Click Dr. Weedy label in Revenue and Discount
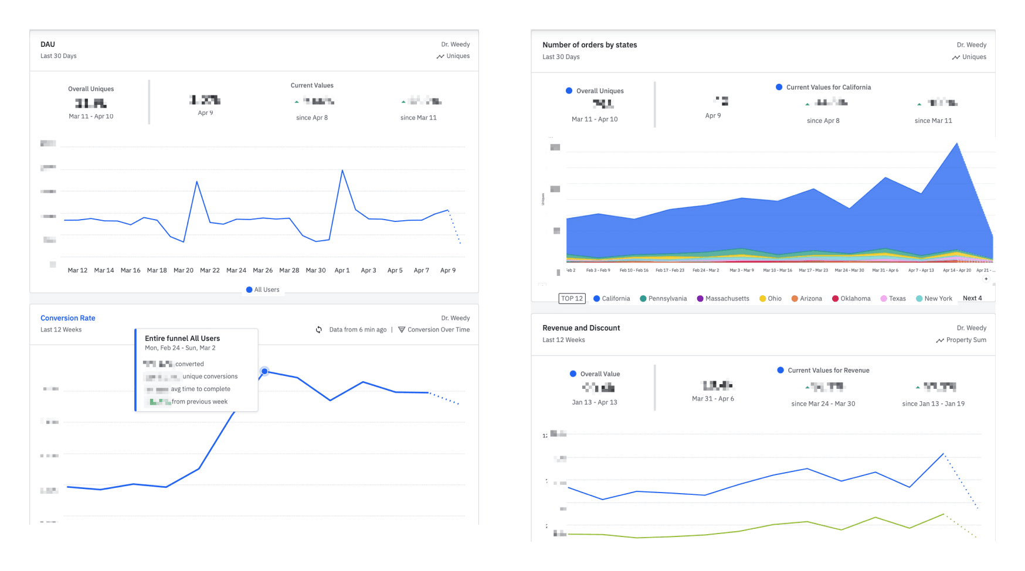This screenshot has height=571, width=1025. tap(972, 328)
